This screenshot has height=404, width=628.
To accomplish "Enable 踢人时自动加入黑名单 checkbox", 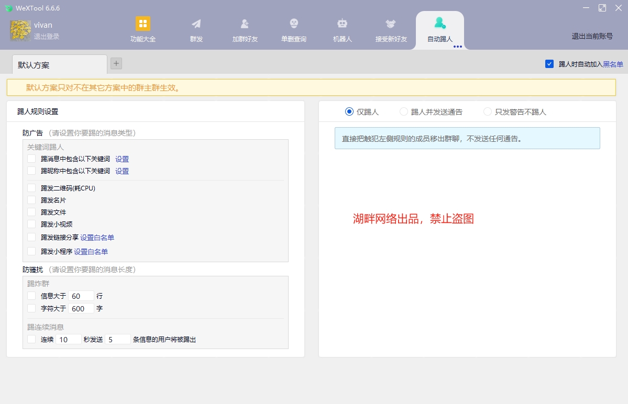I will (549, 64).
